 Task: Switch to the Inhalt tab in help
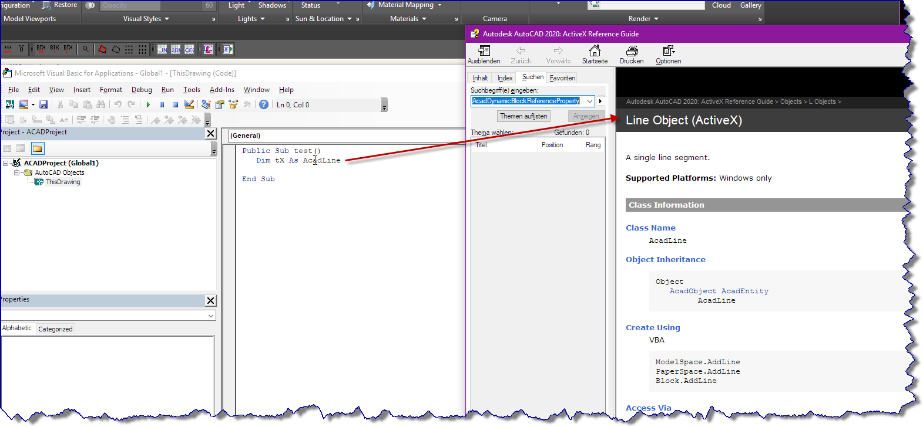pyautogui.click(x=480, y=78)
